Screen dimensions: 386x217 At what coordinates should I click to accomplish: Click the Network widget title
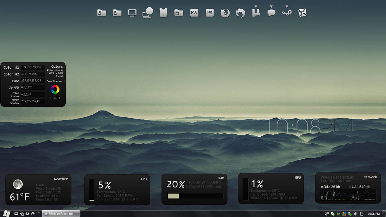point(370,177)
